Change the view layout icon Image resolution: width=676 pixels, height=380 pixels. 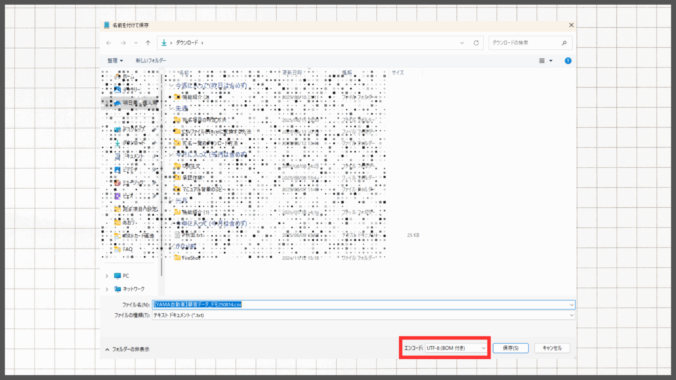tap(542, 61)
